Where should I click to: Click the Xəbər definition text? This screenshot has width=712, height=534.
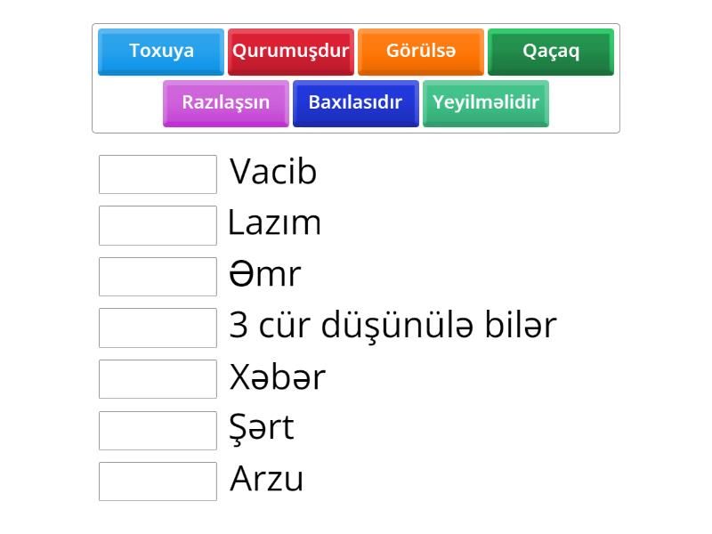point(278,377)
